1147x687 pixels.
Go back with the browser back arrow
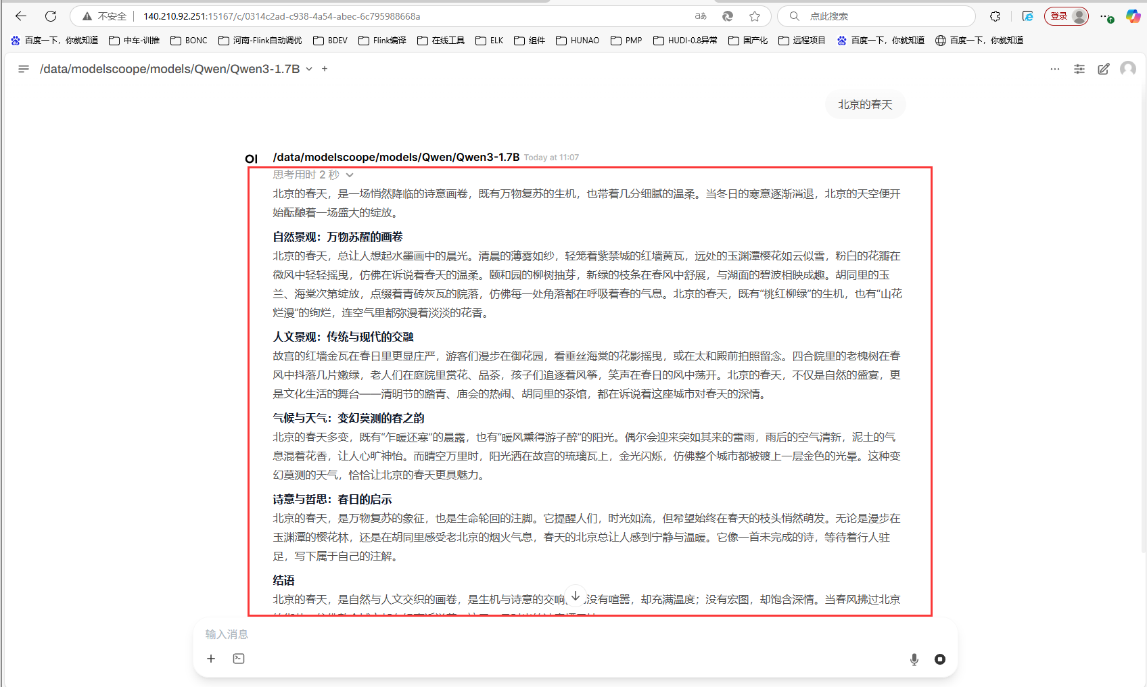pos(21,16)
